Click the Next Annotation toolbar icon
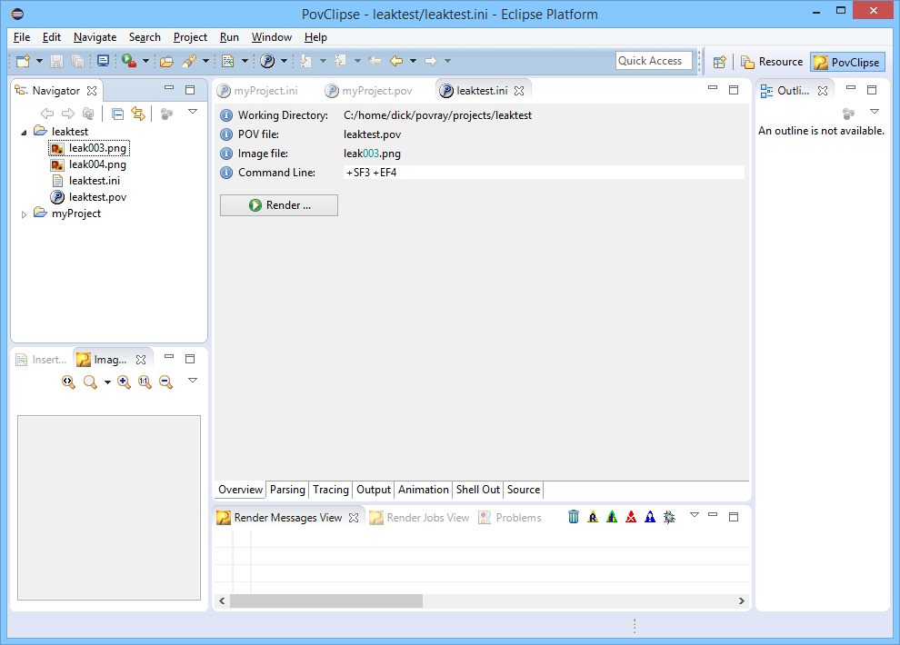 pos(306,61)
